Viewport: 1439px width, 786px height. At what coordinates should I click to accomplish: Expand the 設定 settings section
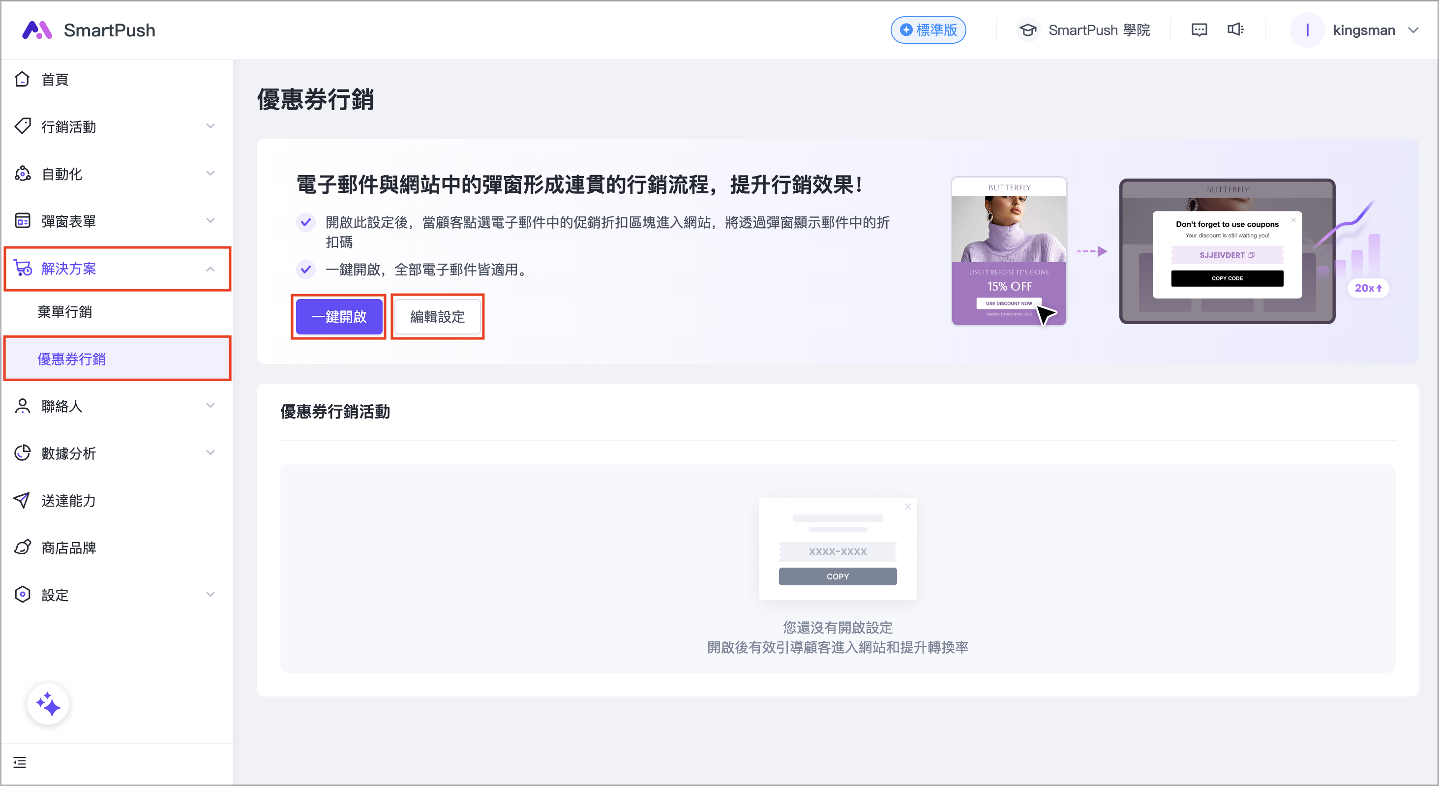(x=210, y=594)
